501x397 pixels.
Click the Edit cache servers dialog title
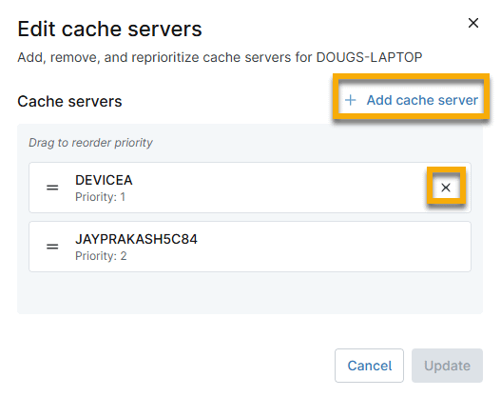pyautogui.click(x=109, y=30)
